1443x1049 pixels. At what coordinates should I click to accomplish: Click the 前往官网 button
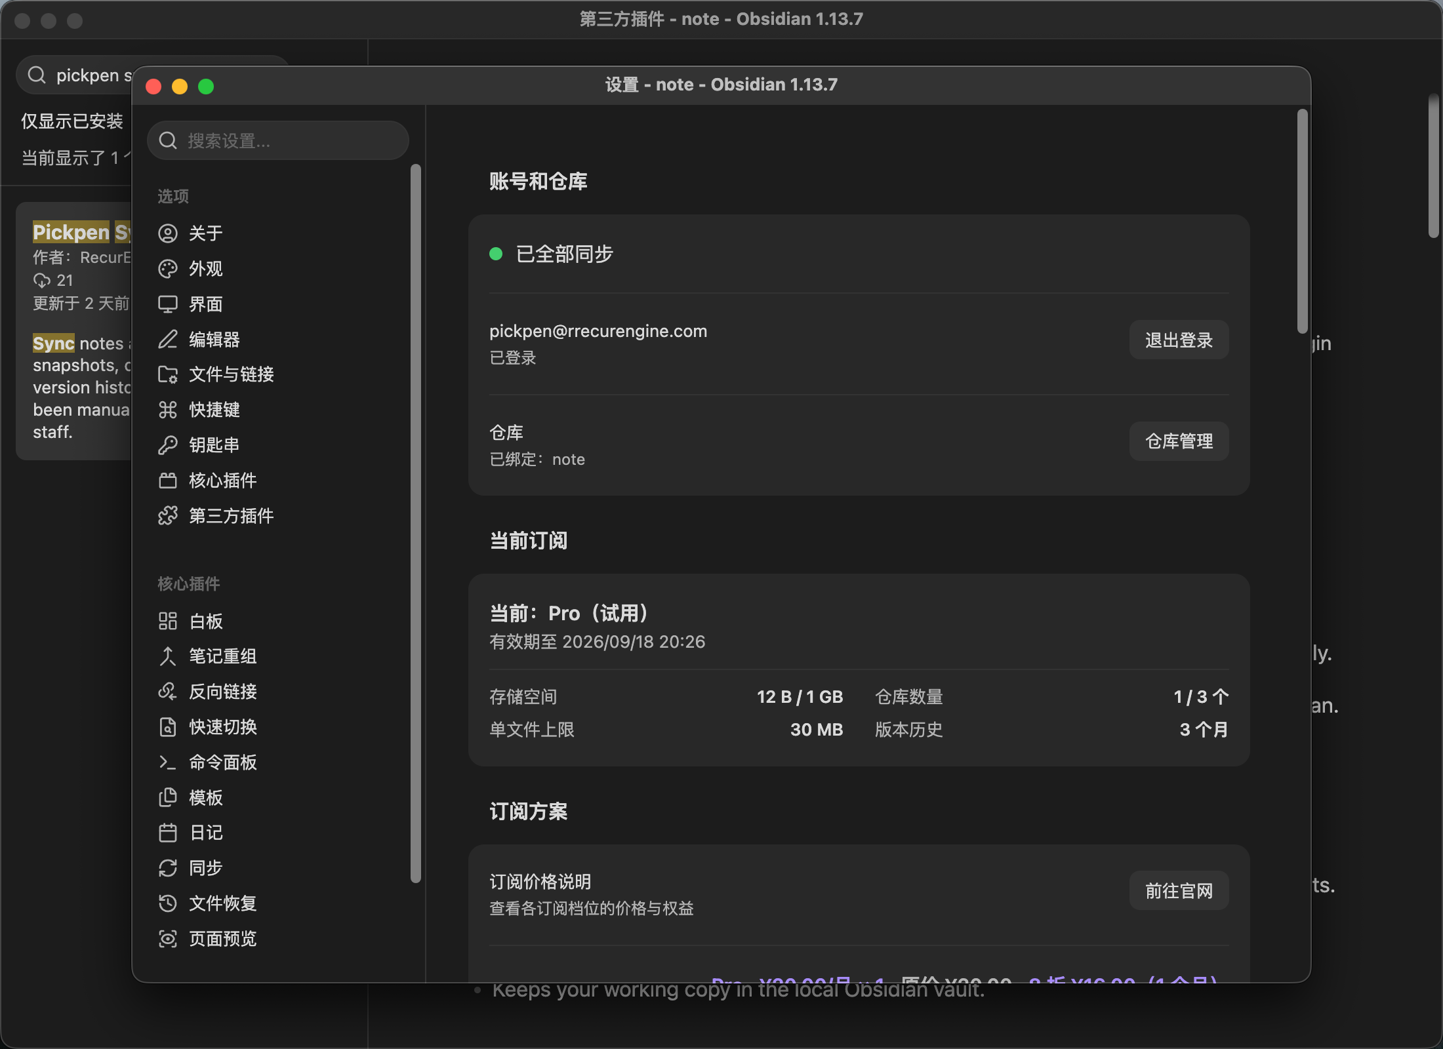point(1179,891)
